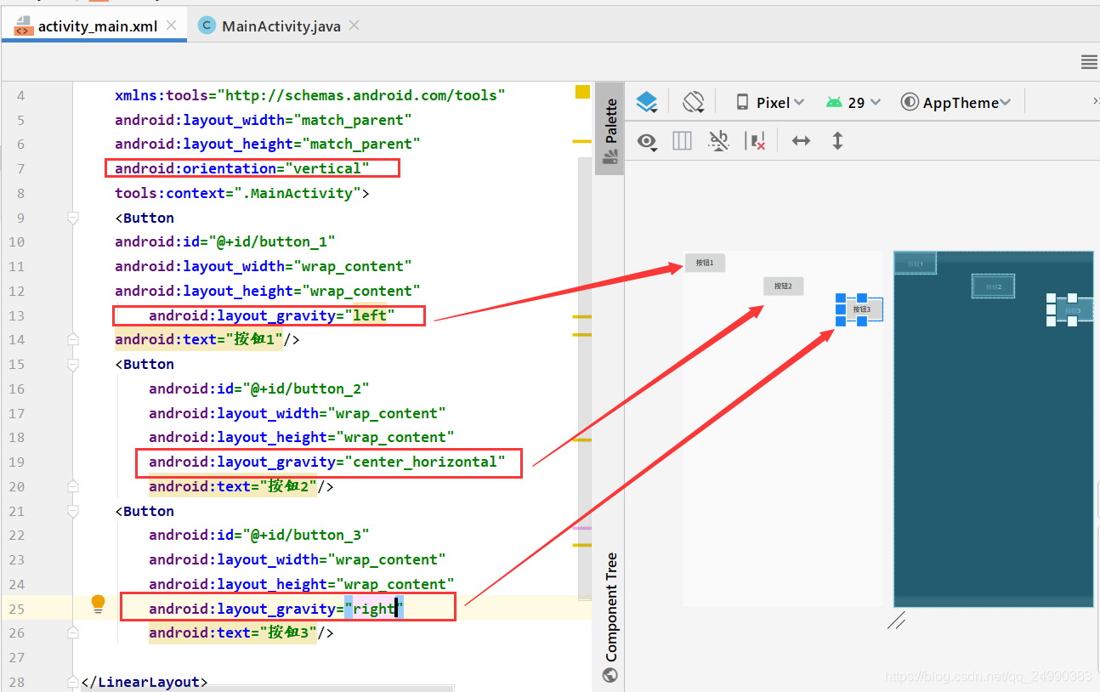Click the preview resize handle at bottom
The height and width of the screenshot is (692, 1100).
[x=896, y=622]
